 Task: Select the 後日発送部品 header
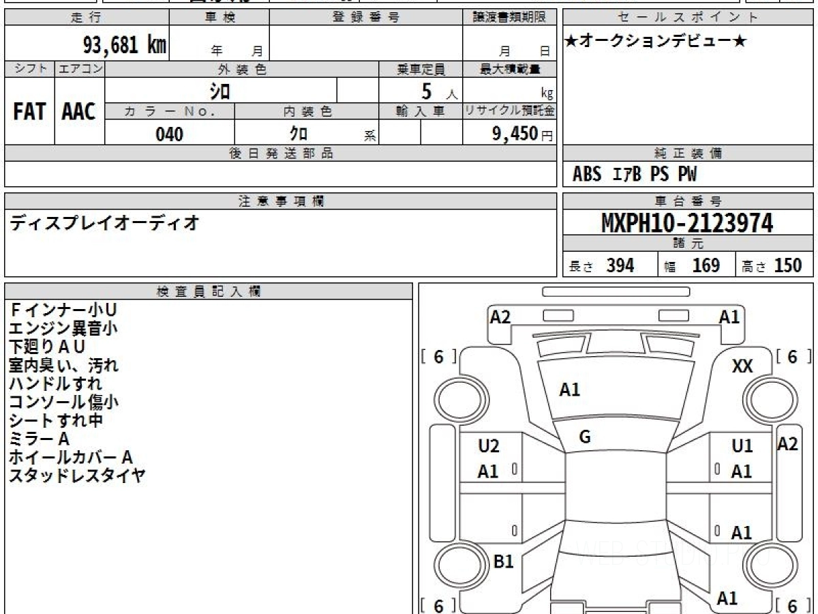(280, 153)
